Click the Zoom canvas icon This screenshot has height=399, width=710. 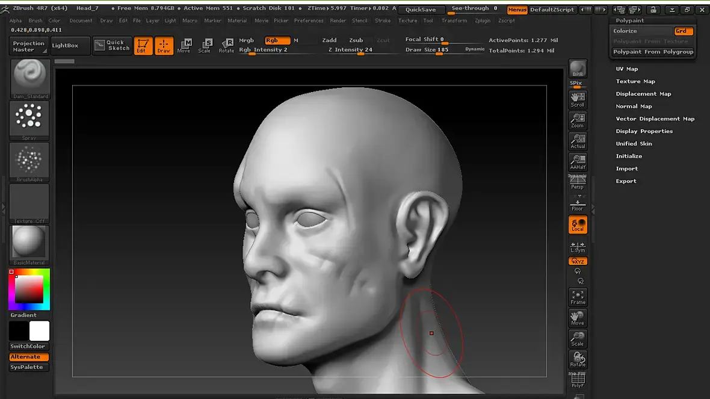tap(578, 120)
